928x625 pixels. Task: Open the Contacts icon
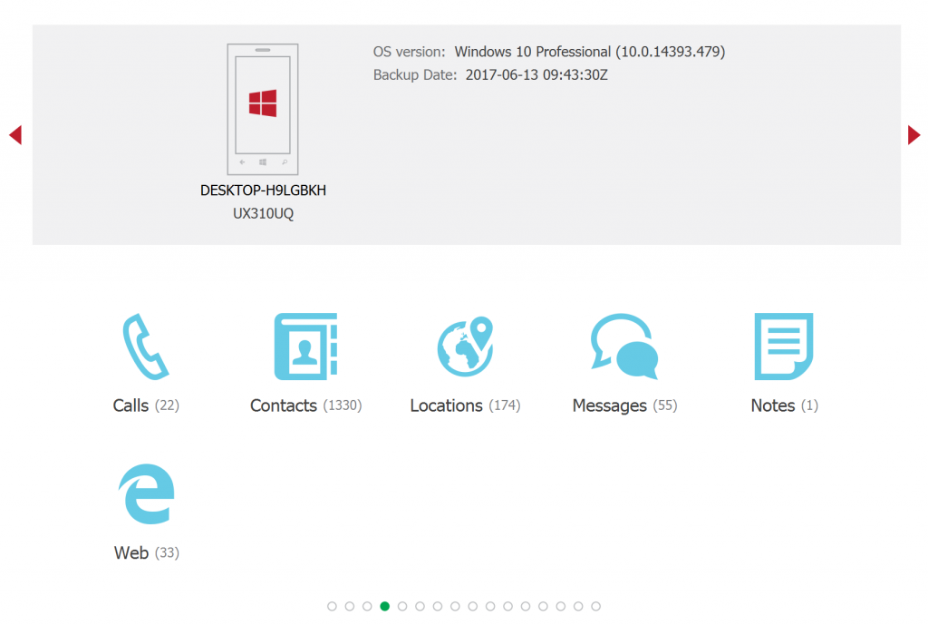[x=305, y=347]
